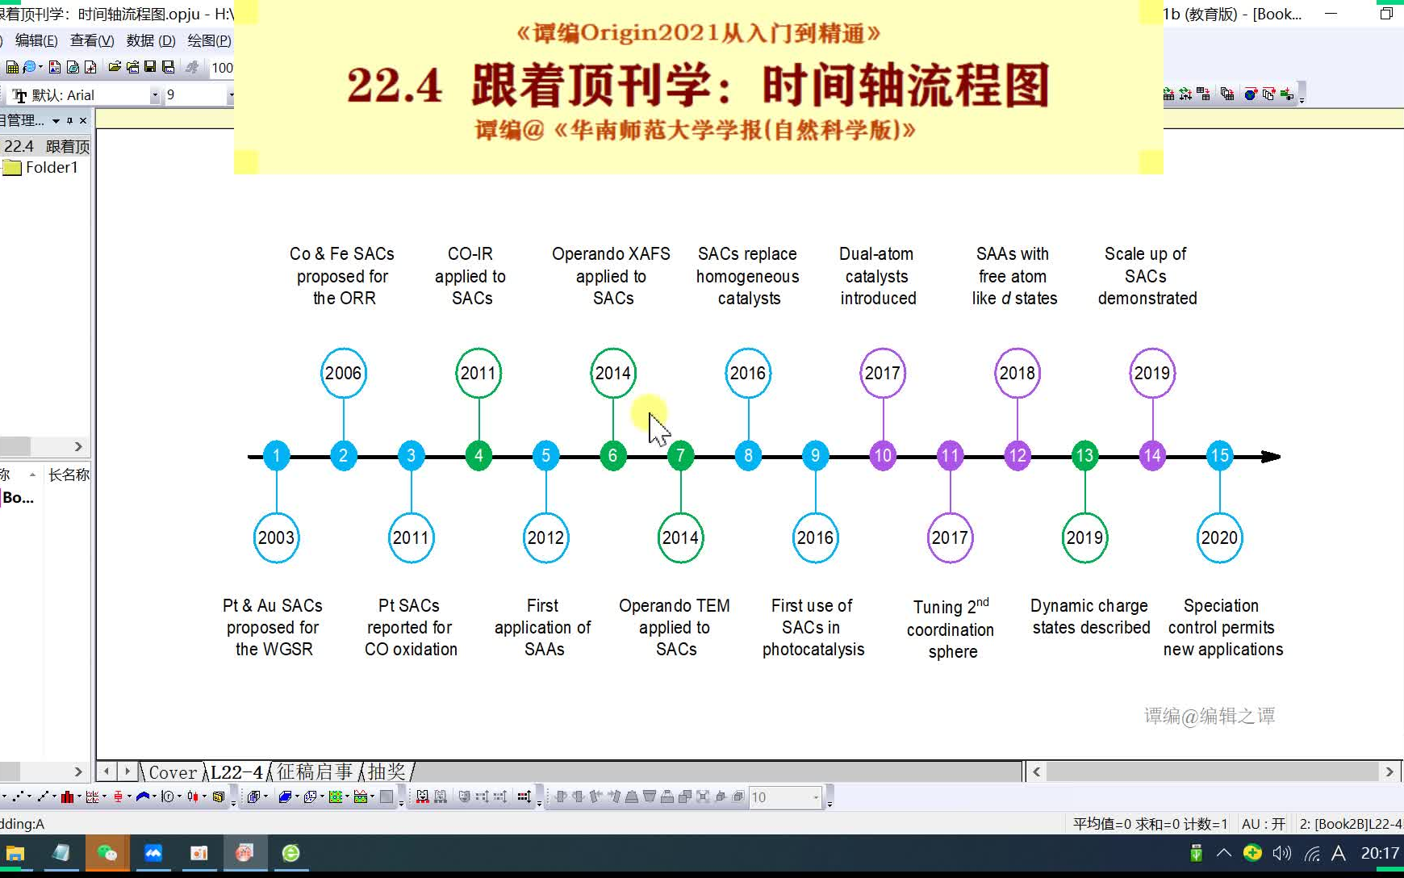Open the 绘图(P) menu

coord(209,40)
